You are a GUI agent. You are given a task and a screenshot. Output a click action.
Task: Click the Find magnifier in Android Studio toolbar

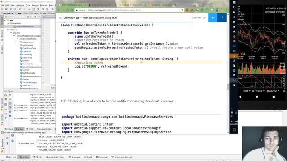tap(43, 9)
